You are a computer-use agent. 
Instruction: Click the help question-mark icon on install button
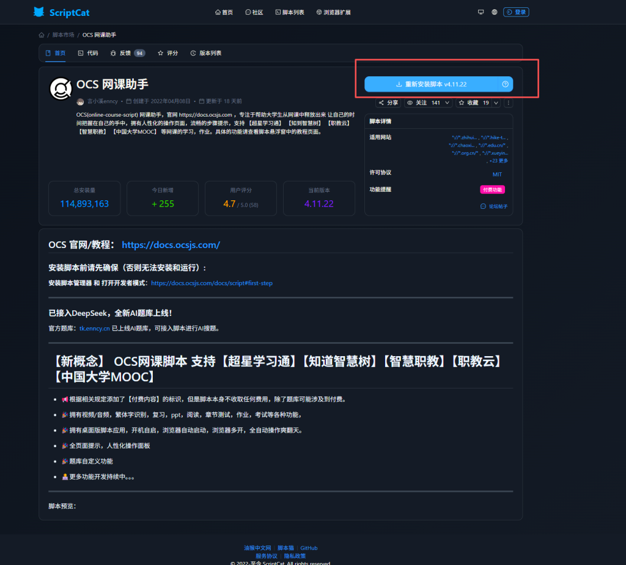pyautogui.click(x=505, y=84)
